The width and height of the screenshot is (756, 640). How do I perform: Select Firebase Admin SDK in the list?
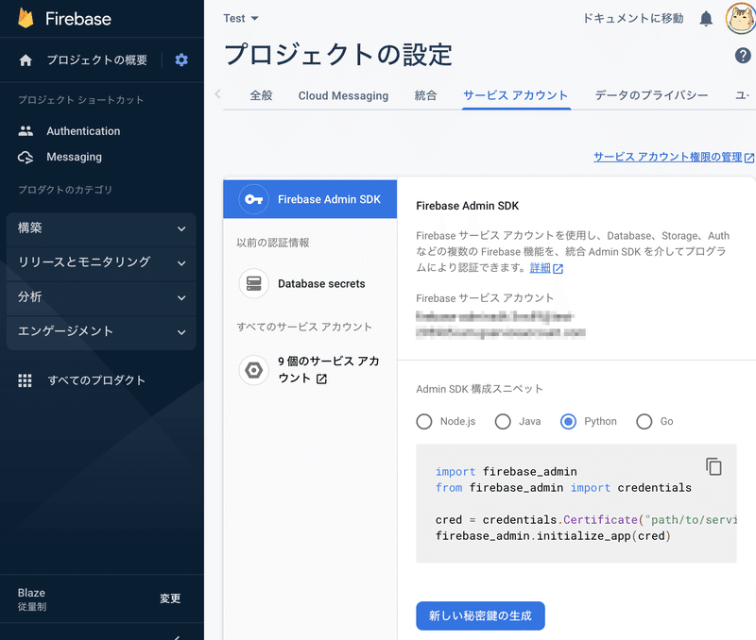click(310, 199)
